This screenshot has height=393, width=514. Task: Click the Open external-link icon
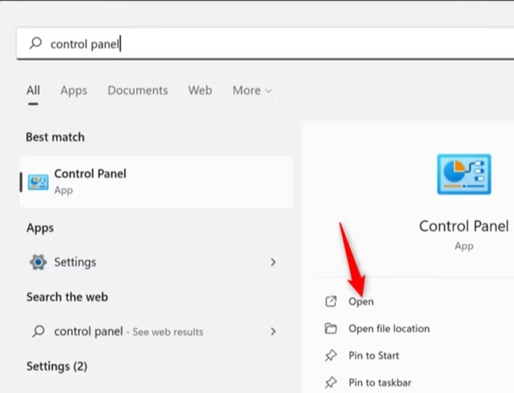pos(331,301)
